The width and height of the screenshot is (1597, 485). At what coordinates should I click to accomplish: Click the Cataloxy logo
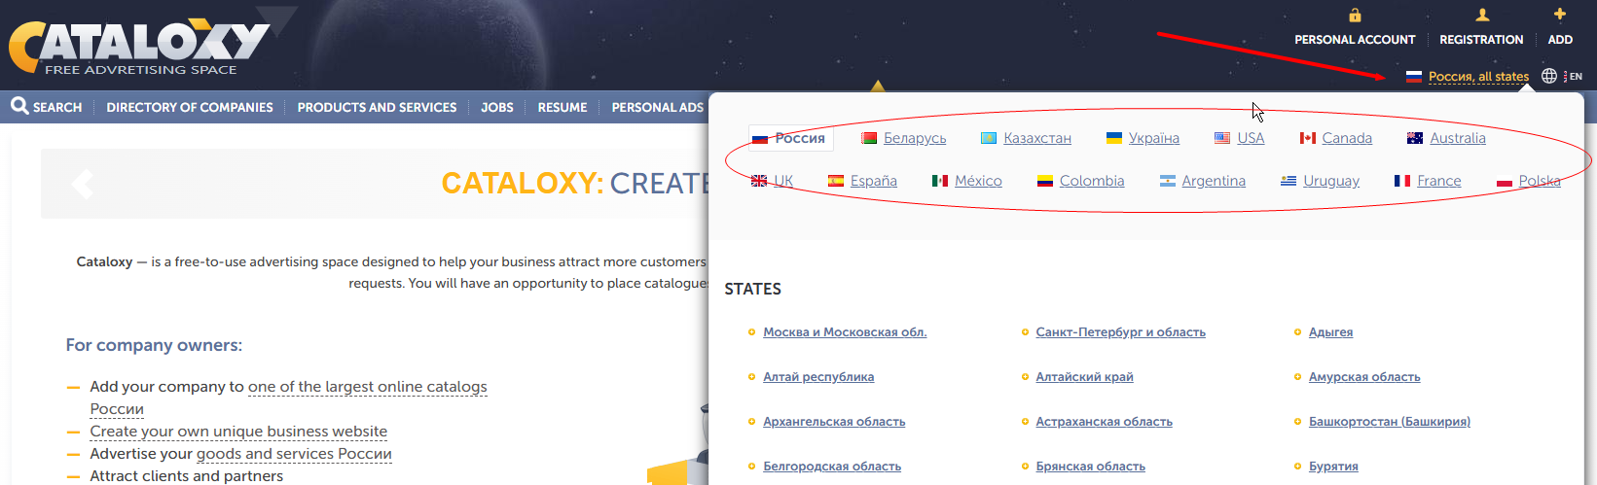point(139,46)
